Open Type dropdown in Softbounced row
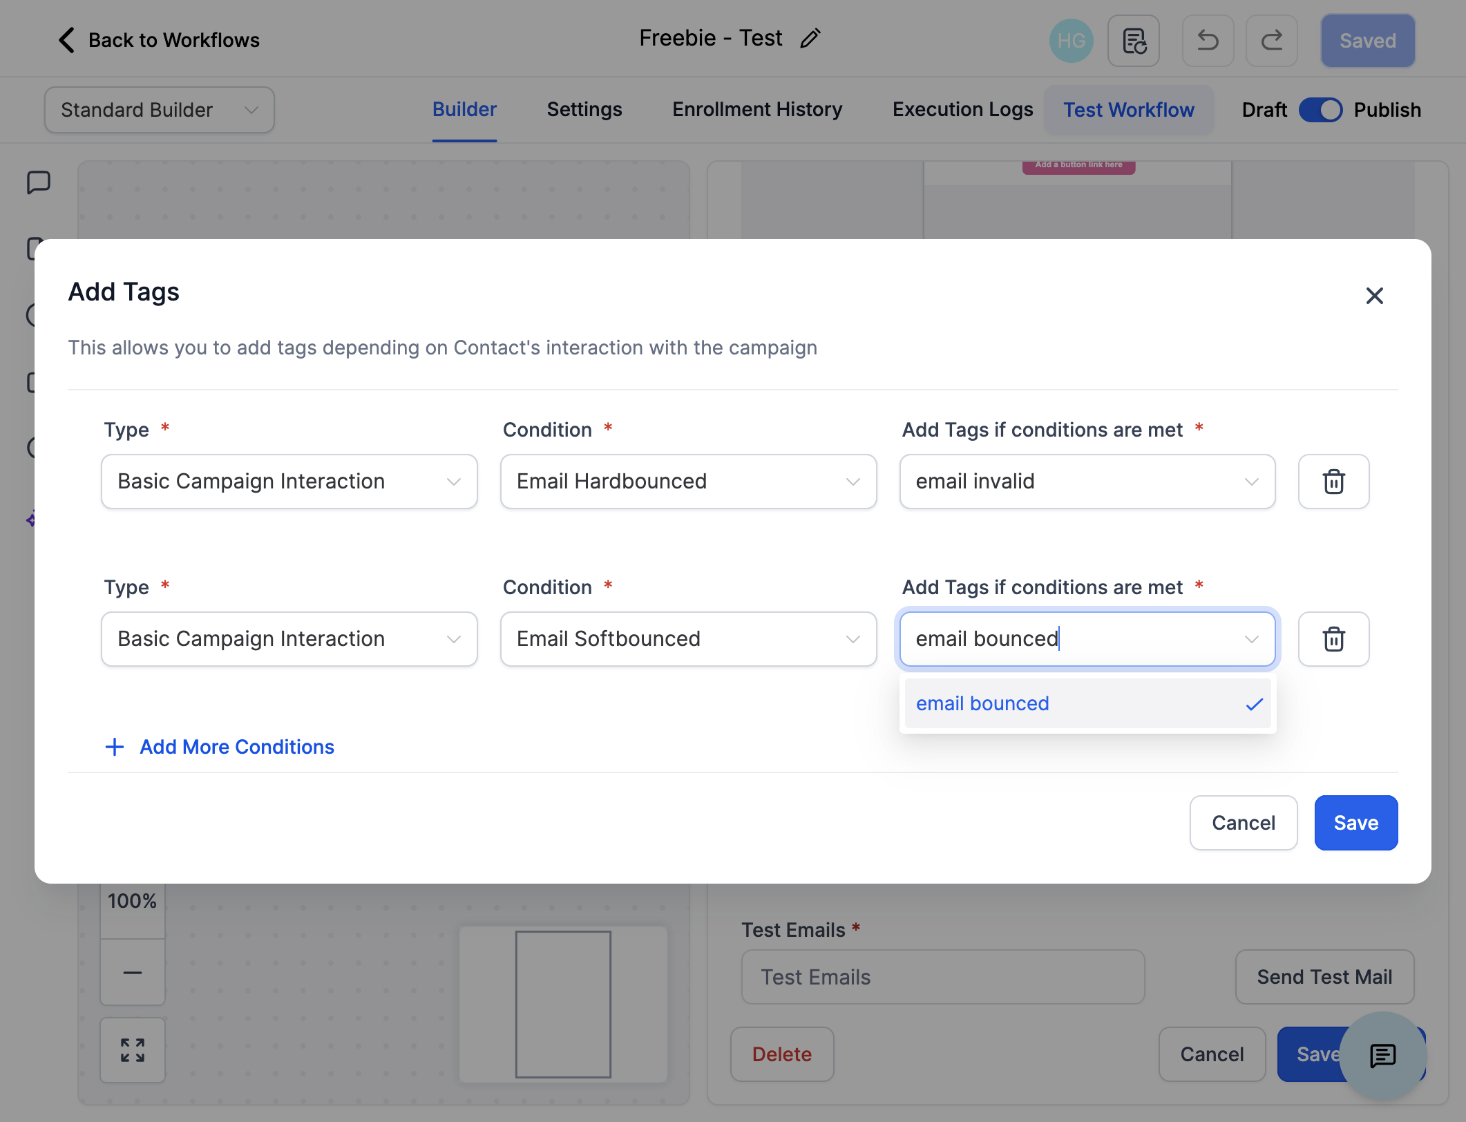 289,639
